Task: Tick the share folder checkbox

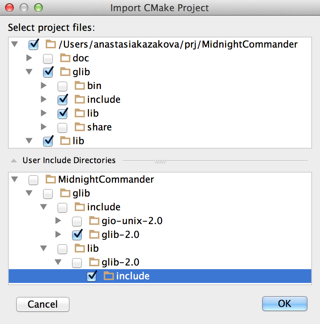Action: [62, 128]
